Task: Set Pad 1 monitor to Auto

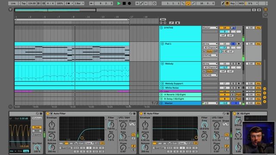Action: (210, 51)
